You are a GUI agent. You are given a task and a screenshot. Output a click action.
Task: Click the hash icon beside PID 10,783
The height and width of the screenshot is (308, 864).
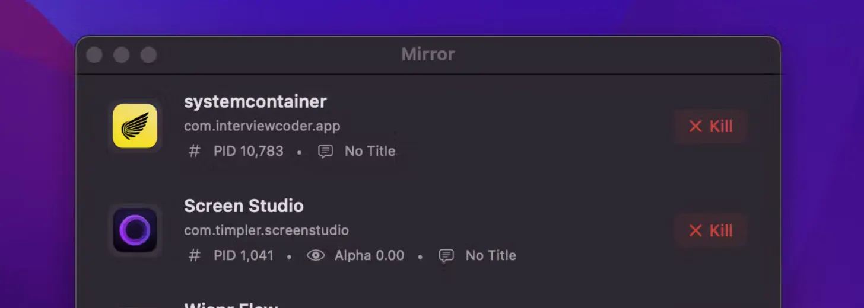(x=194, y=151)
